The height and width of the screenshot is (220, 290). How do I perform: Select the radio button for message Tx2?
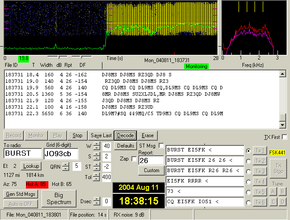coord(248,161)
